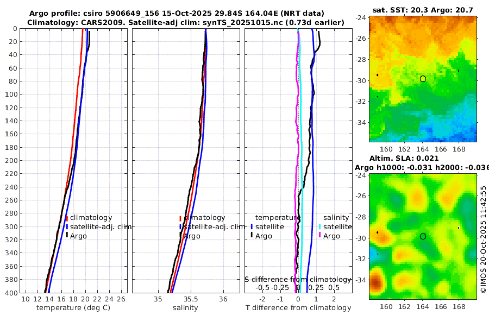The width and height of the screenshot is (489, 315).
Task: Click the 200 depth tick label
Action: coord(11,160)
